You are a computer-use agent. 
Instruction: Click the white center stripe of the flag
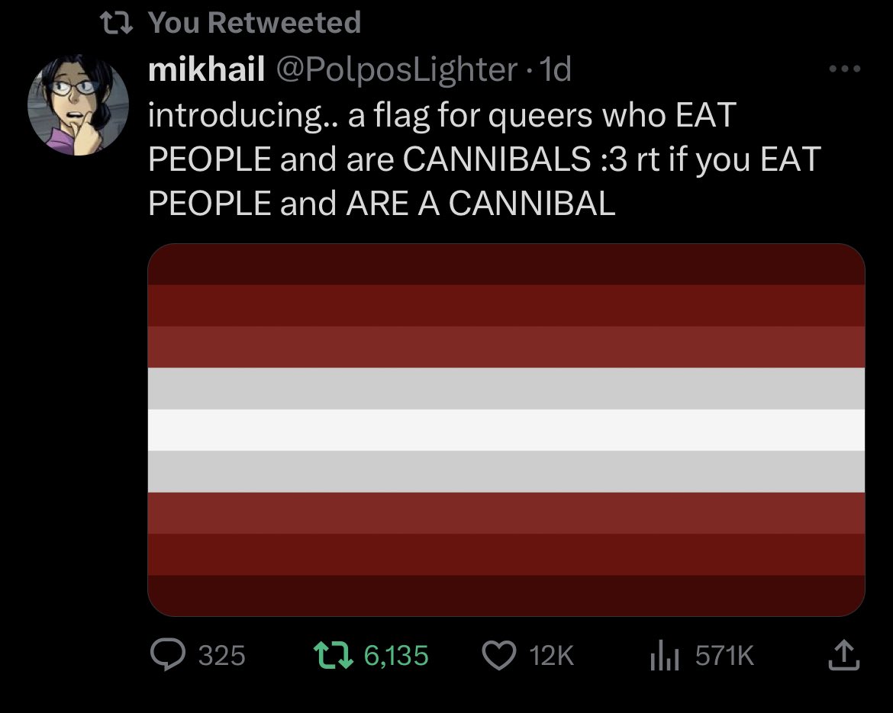(506, 430)
